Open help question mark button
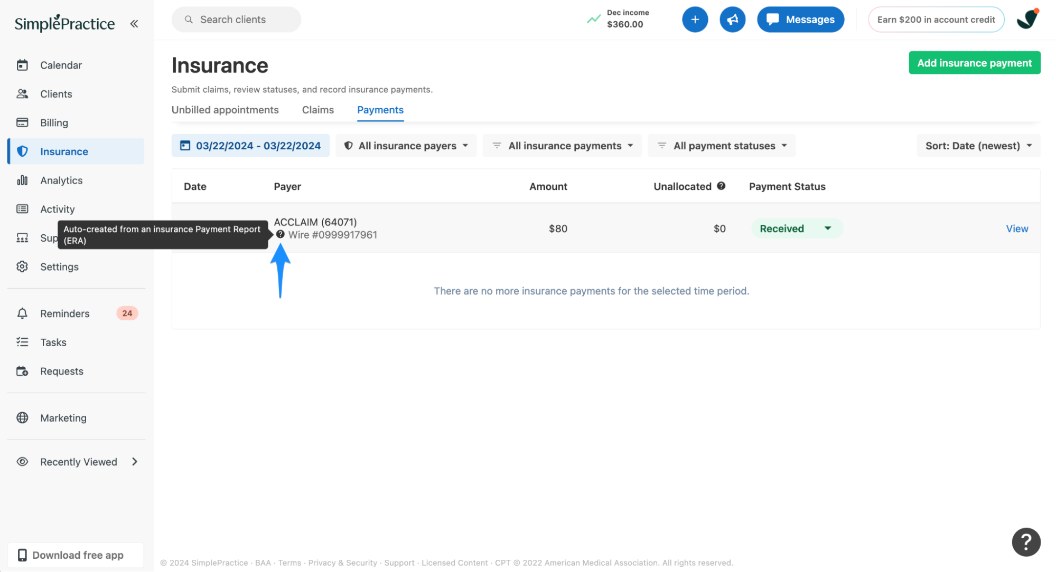 pos(1026,542)
